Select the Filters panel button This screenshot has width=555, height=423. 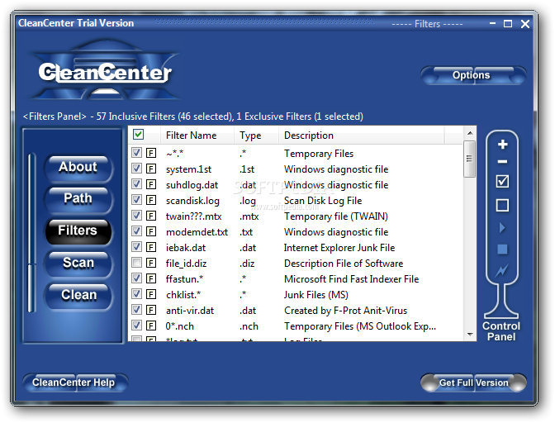(78, 231)
